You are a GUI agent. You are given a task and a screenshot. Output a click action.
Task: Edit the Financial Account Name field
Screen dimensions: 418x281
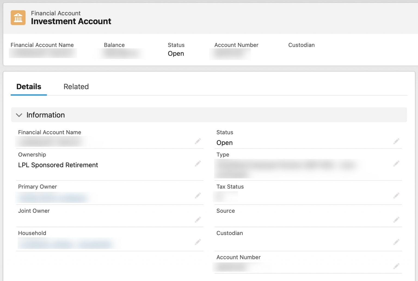(x=198, y=141)
